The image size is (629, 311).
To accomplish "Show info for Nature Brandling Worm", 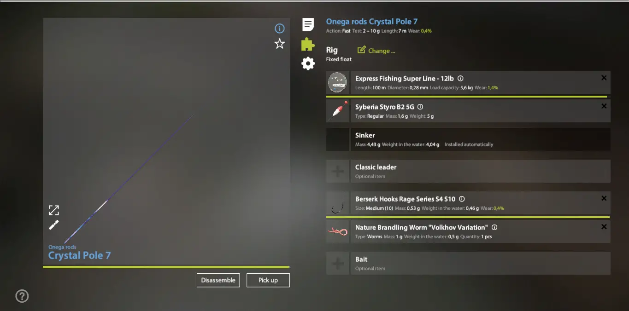I will click(494, 227).
